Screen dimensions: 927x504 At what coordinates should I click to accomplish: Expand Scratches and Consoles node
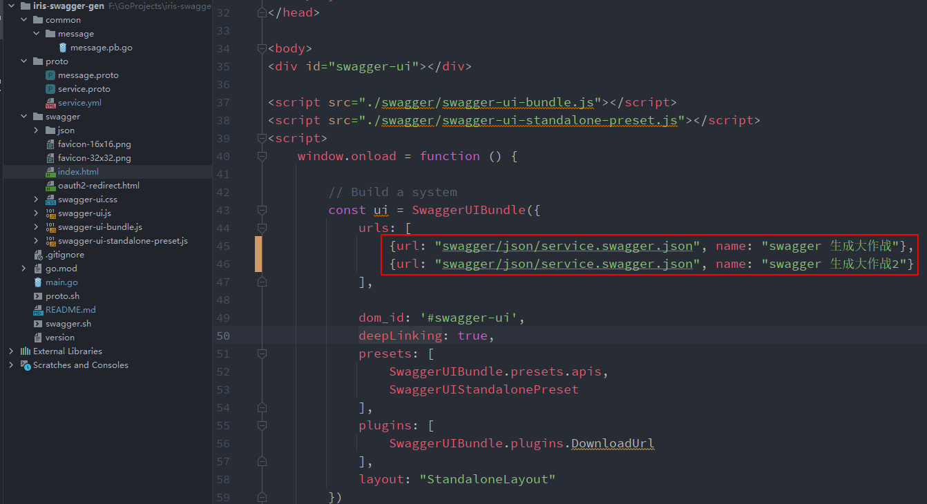pos(11,365)
